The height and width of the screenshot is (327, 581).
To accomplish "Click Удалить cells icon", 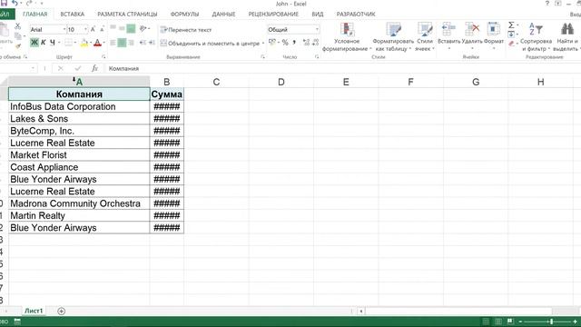I will 472,29.
